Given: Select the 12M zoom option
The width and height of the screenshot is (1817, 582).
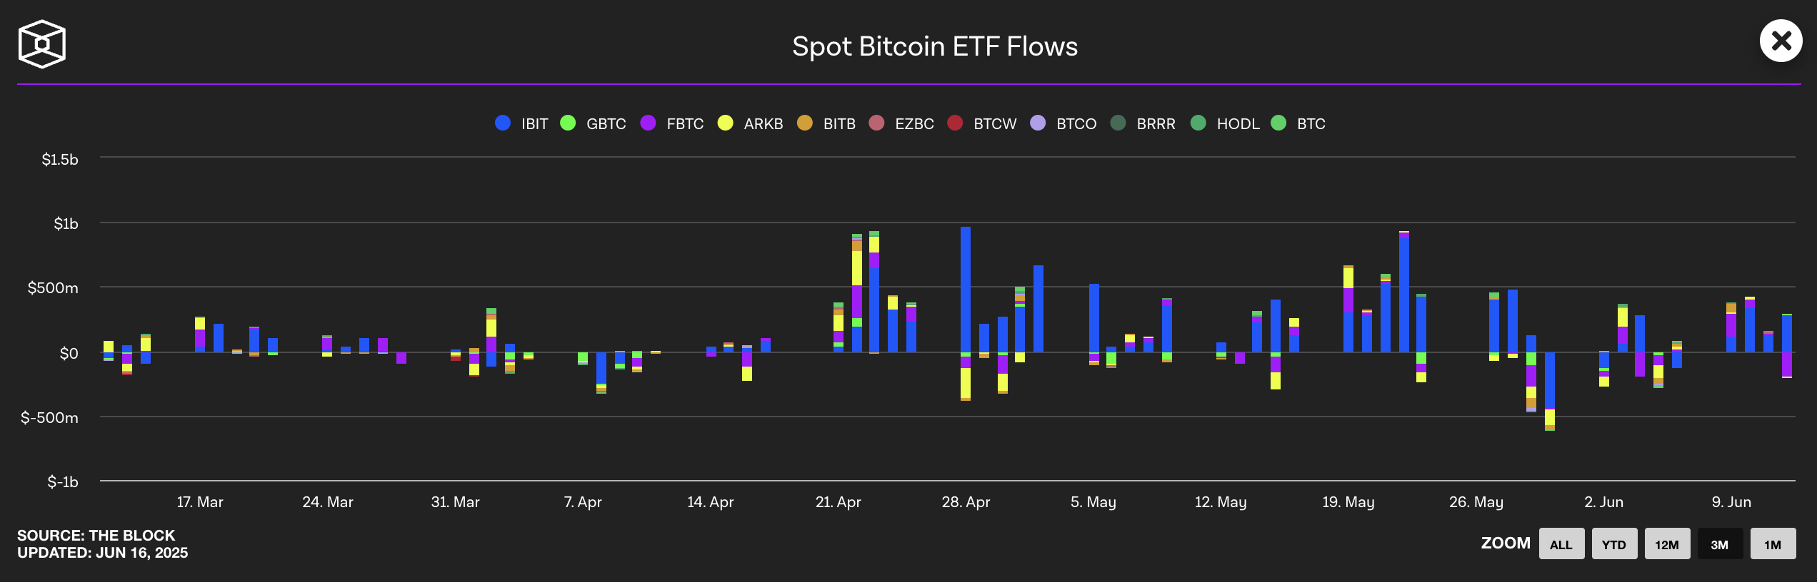Looking at the screenshot, I should [x=1667, y=543].
